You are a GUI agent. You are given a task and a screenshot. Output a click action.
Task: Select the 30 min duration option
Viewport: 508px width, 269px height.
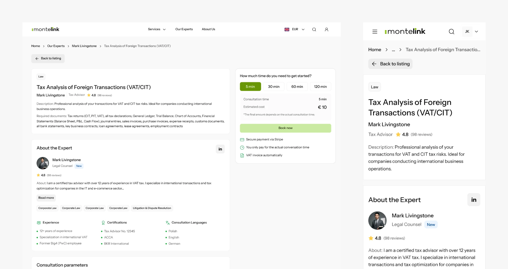click(x=274, y=87)
